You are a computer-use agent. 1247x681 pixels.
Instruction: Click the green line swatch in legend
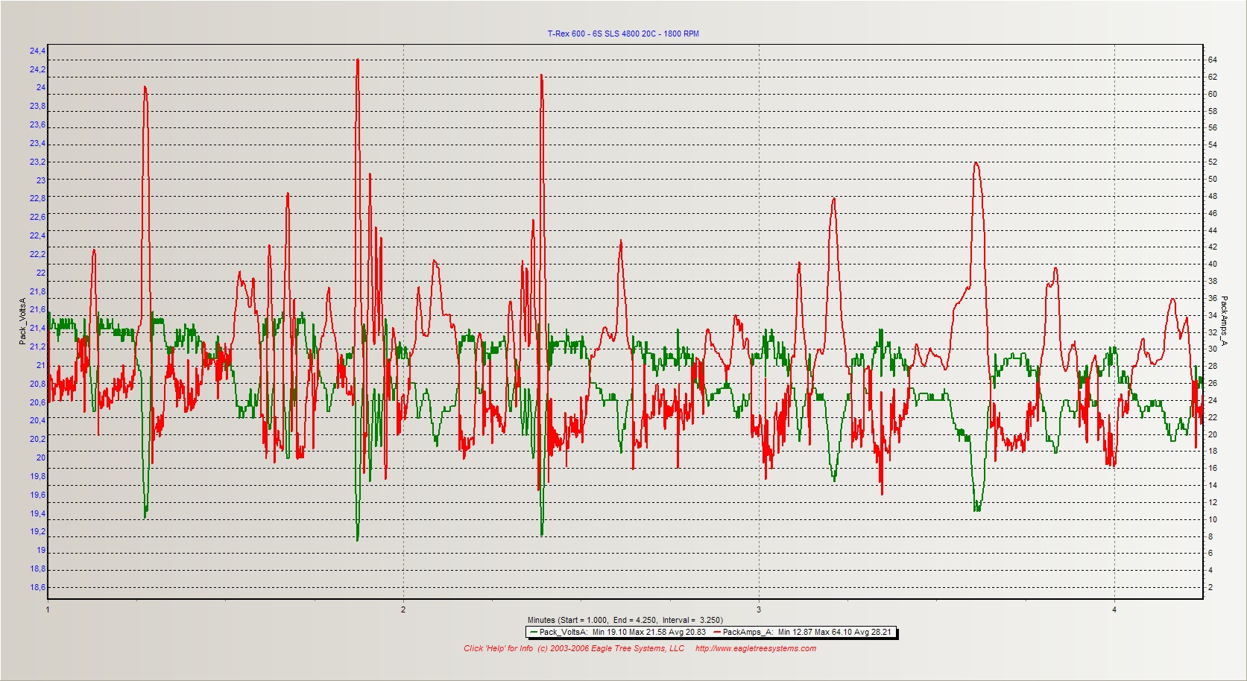click(533, 632)
